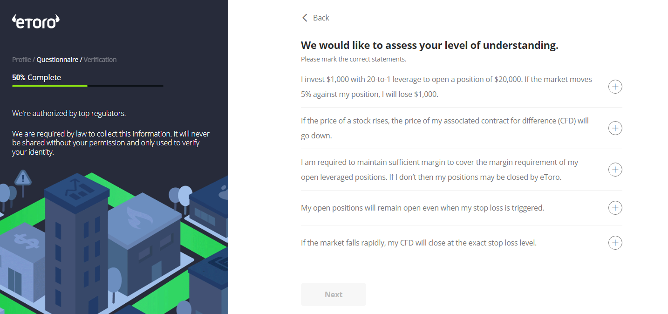
Task: Click the Next button
Action: tap(333, 294)
